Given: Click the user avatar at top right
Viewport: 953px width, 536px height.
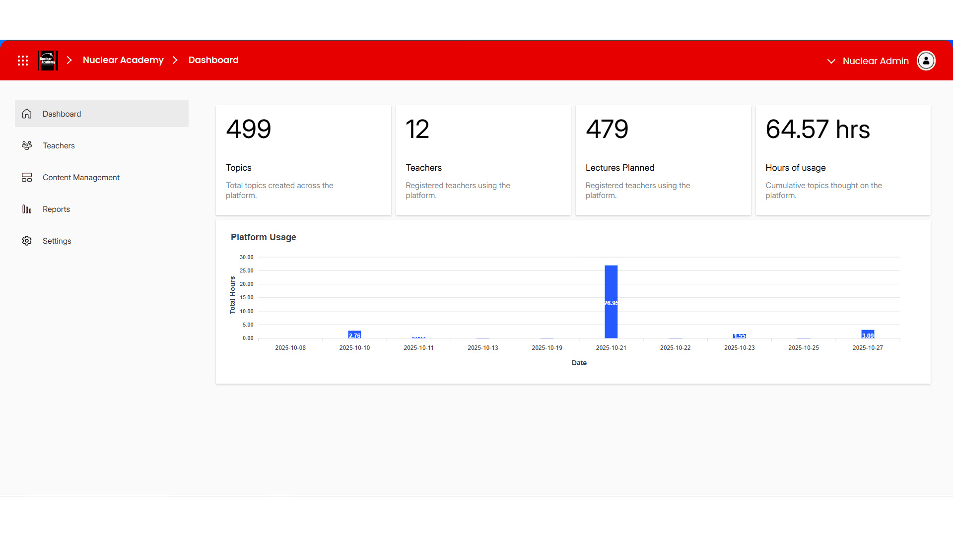Looking at the screenshot, I should (926, 61).
